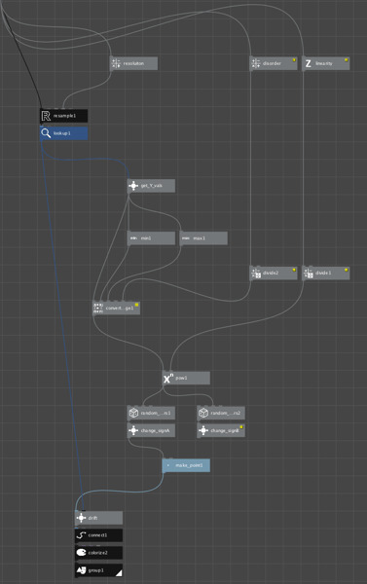Click the pow1 node X-power icon
Viewport: 367px width, 584px height.
168,378
